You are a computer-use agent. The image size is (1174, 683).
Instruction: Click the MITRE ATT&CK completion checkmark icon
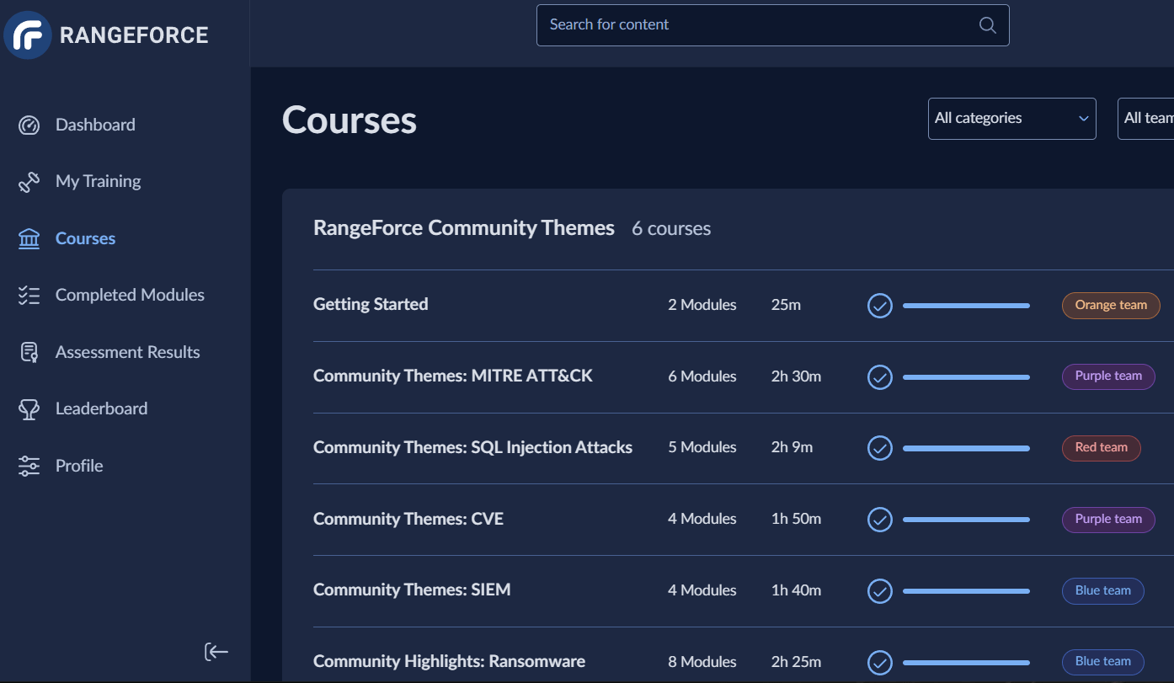coord(880,377)
